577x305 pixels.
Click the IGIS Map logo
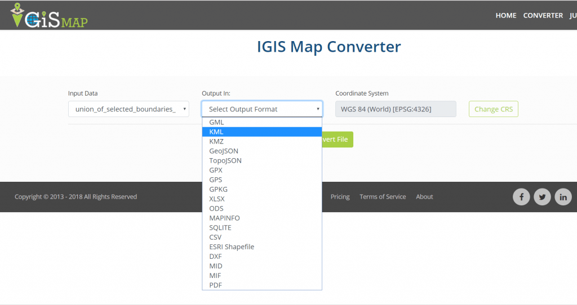point(49,15)
